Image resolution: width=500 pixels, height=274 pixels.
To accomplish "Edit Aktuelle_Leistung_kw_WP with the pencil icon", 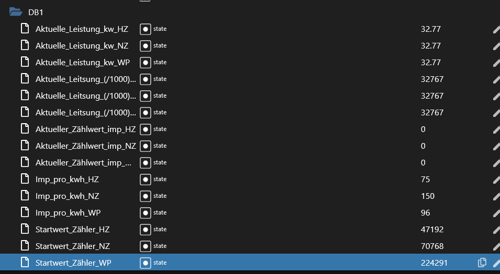I will pyautogui.click(x=496, y=63).
